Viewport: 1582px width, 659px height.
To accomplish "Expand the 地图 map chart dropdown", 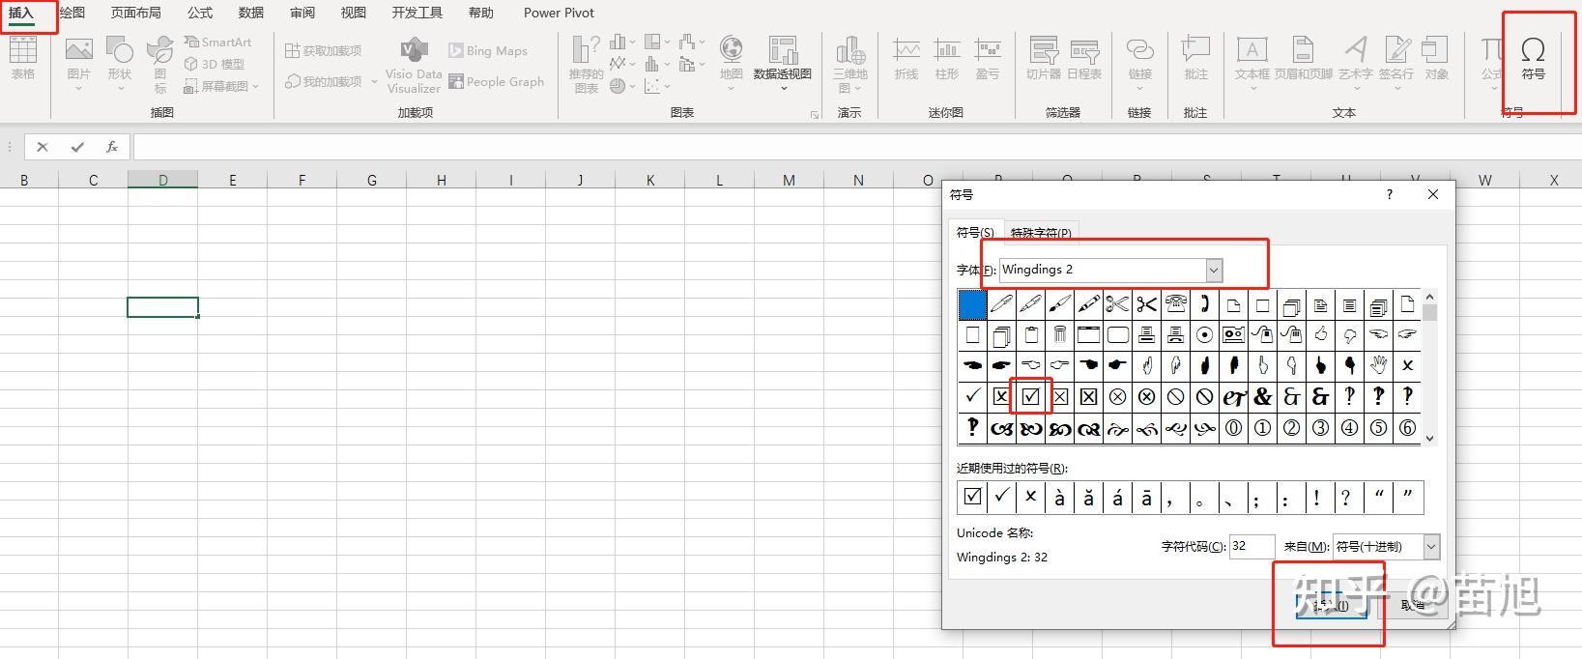I will (732, 90).
